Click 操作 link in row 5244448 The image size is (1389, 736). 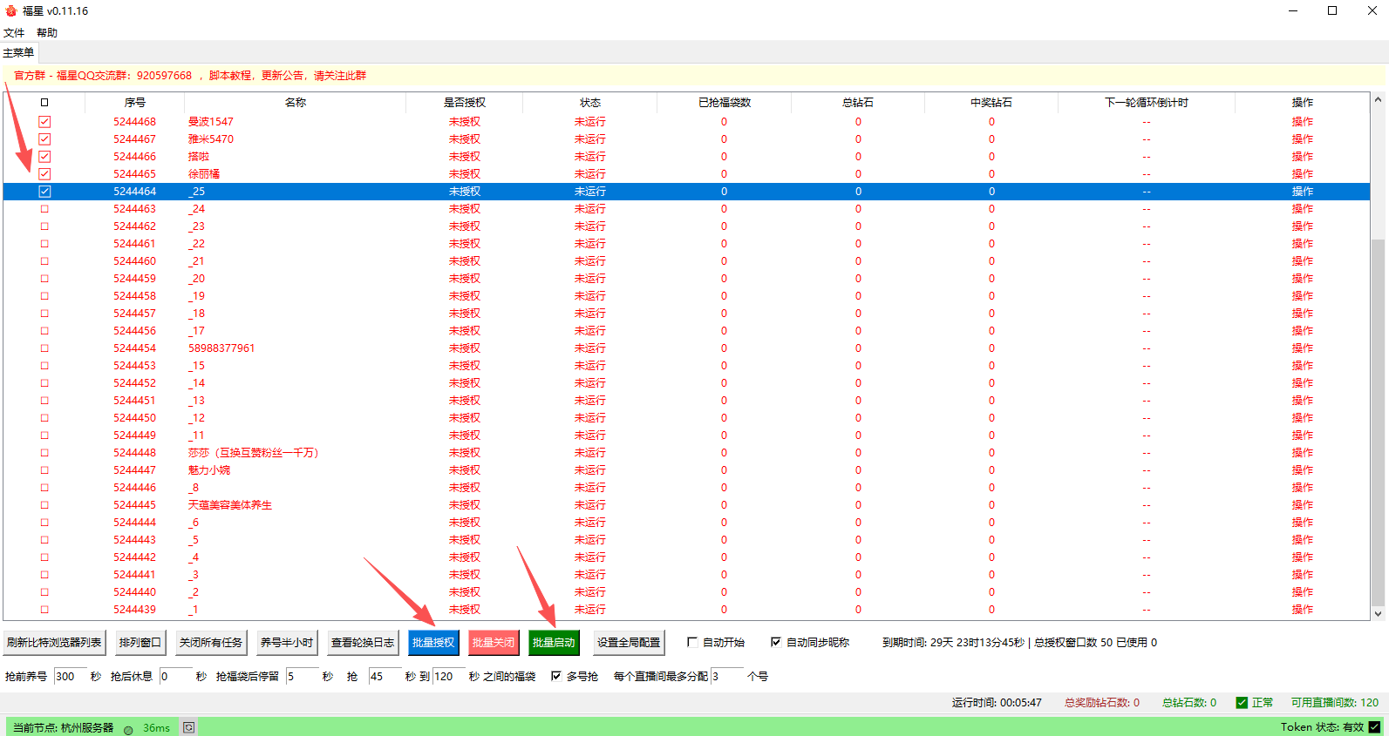pos(1303,453)
